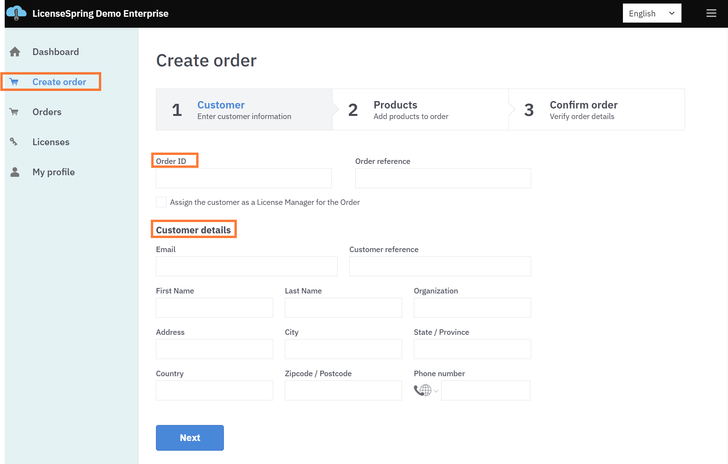This screenshot has height=464, width=728.
Task: Focus the Order ID input field
Action: pyautogui.click(x=243, y=178)
